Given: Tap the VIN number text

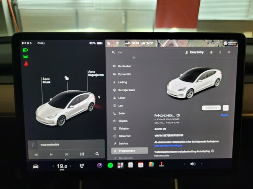Looking at the screenshot, I should coord(169,136).
